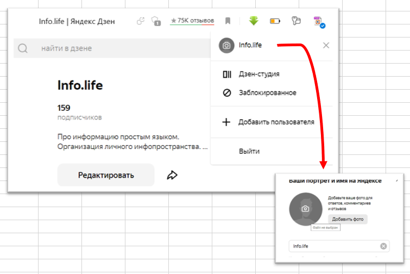This screenshot has width=410, height=274.
Task: Focus the 'найти в дзене' search field
Action: [112, 48]
